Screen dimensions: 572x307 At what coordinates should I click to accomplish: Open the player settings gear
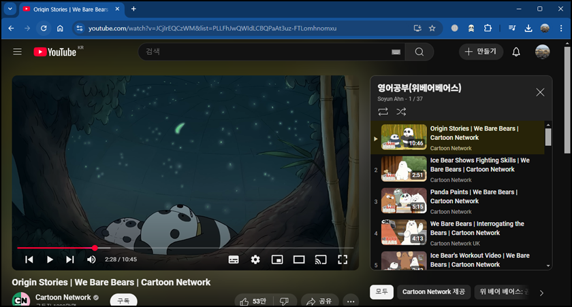pos(255,259)
